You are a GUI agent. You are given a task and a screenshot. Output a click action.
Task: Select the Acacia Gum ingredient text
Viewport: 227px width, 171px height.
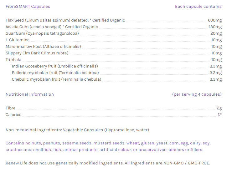coord(52,27)
